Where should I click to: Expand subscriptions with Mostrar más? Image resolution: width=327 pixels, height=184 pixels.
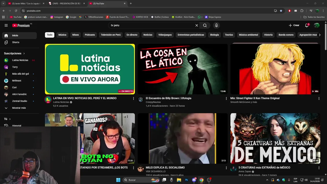(x=19, y=108)
